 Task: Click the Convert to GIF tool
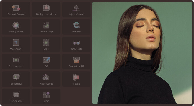76,62
